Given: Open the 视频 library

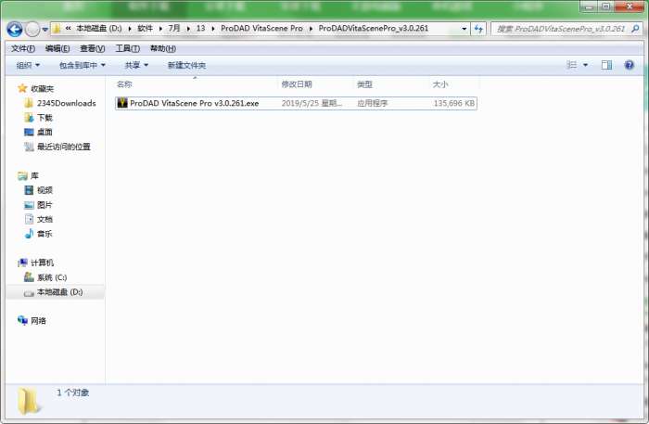Looking at the screenshot, I should coord(45,190).
